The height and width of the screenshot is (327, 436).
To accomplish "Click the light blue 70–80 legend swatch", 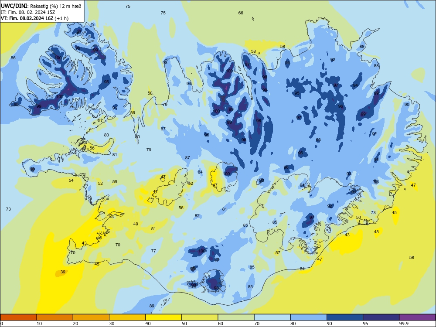I will [x=272, y=317].
